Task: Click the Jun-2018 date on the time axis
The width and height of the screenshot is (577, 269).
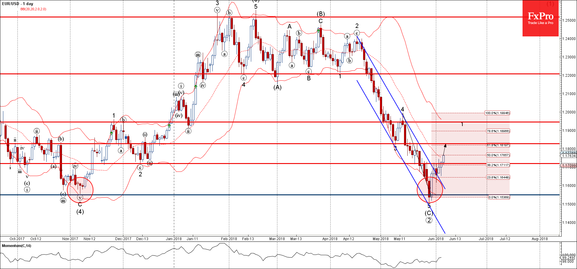Action: (x=436, y=239)
